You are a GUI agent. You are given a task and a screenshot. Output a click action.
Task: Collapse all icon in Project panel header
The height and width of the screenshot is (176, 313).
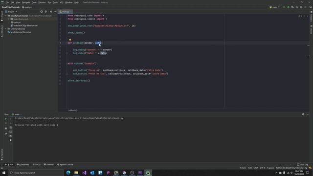coord(46,12)
